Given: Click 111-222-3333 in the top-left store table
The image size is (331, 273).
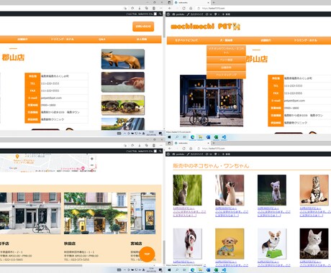Looking at the screenshot, I should click(x=50, y=83).
